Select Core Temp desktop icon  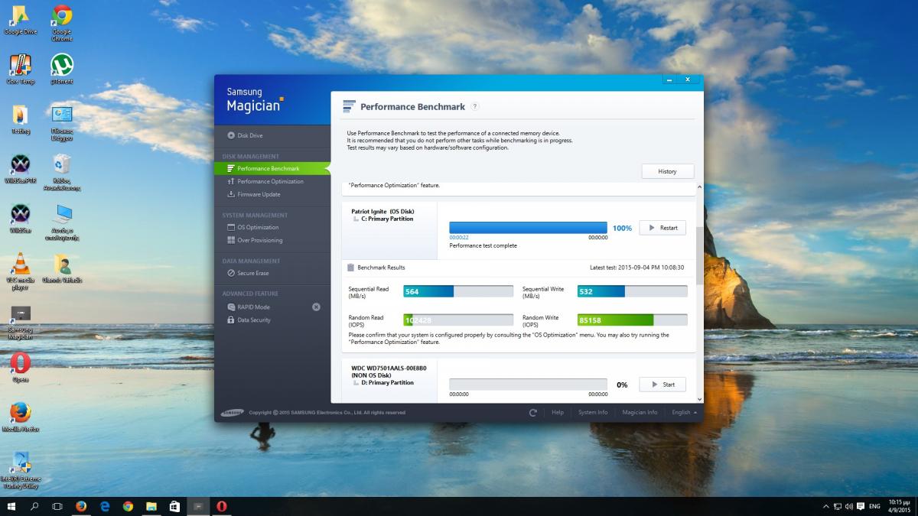click(x=21, y=70)
